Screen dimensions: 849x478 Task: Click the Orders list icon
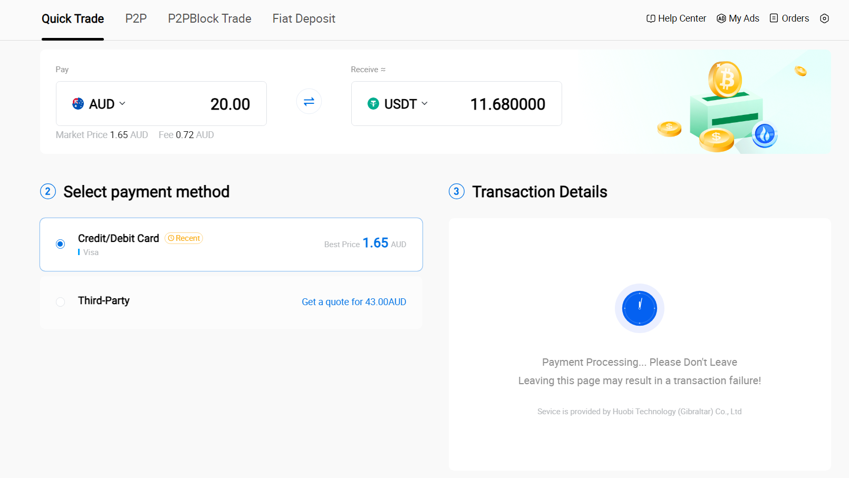774,18
